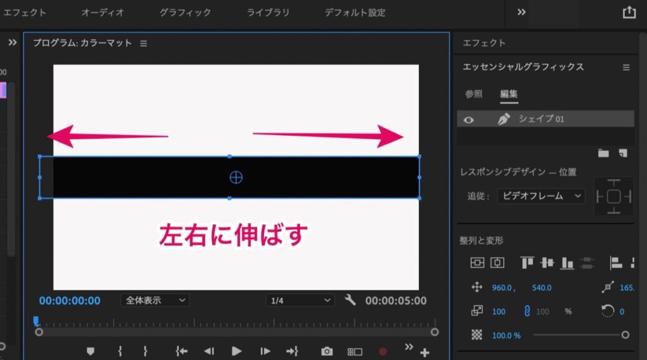Viewport: 647px width, 360px height.
Task: Toggle the uniform scale link
Action: tap(527, 311)
